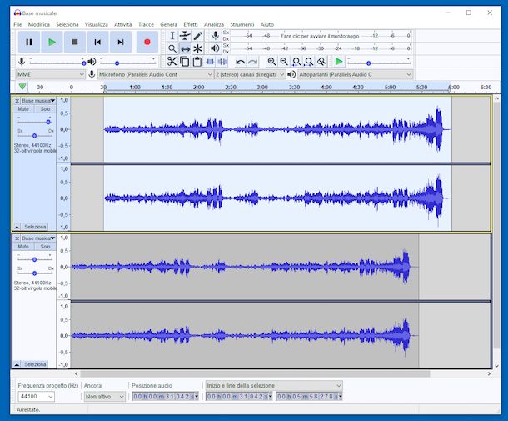Open the recording channels dropdown
The height and width of the screenshot is (421, 508).
pyautogui.click(x=250, y=74)
